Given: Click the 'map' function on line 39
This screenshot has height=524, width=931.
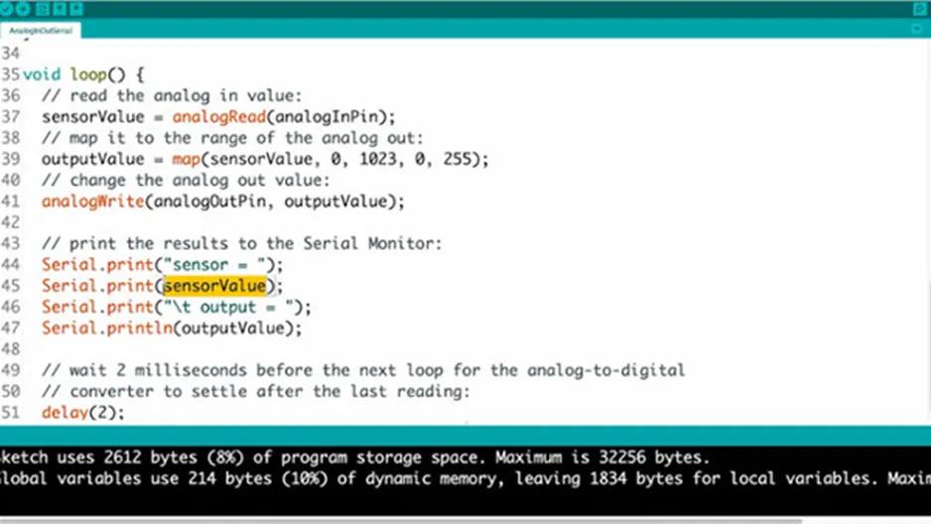Looking at the screenshot, I should click(x=186, y=159).
